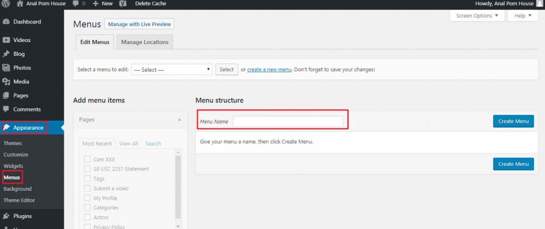Select the My Profile checkbox
The image size is (545, 229).
pos(87,198)
